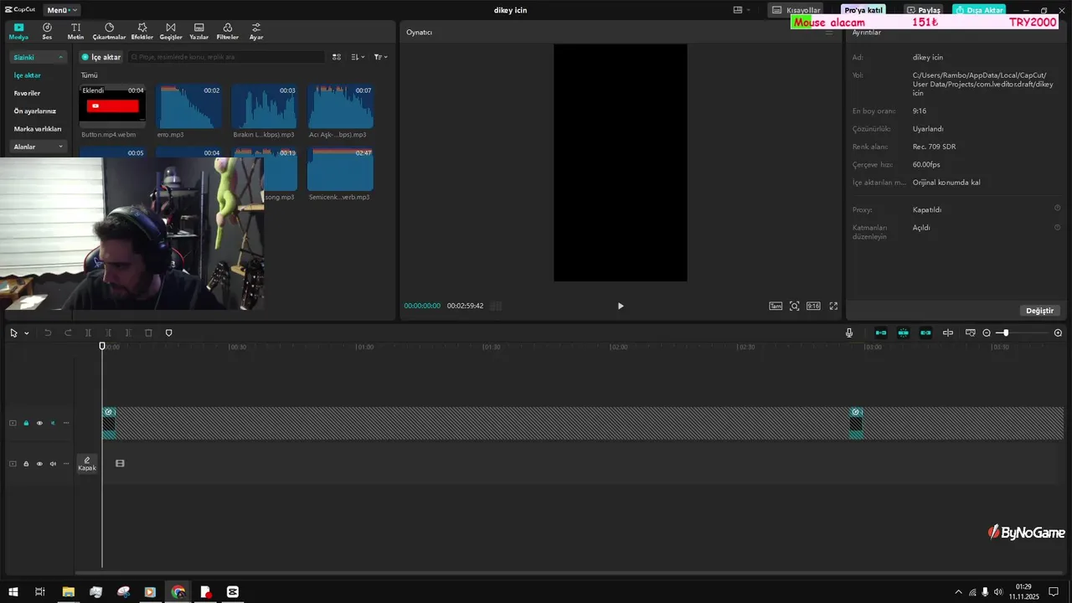Viewport: 1072px width, 603px height.
Task: Click the marker shield icon
Action: [168, 333]
